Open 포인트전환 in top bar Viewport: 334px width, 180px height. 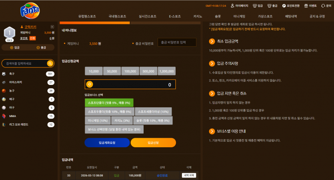click(291, 6)
